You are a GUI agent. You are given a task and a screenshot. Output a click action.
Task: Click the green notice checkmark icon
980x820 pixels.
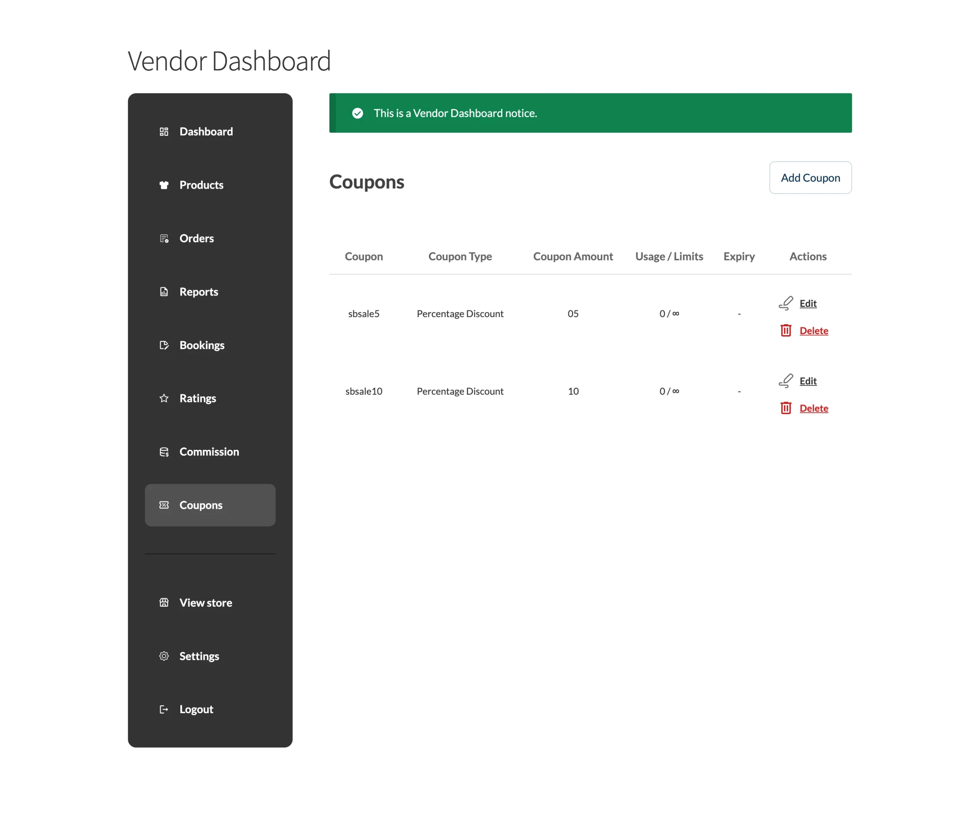[358, 113]
